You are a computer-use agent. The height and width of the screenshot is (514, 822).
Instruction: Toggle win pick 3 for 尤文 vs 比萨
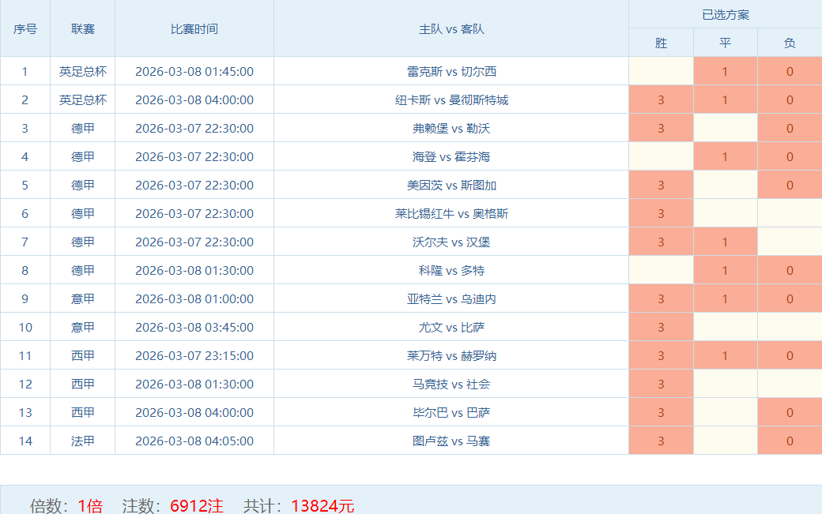[x=661, y=327]
